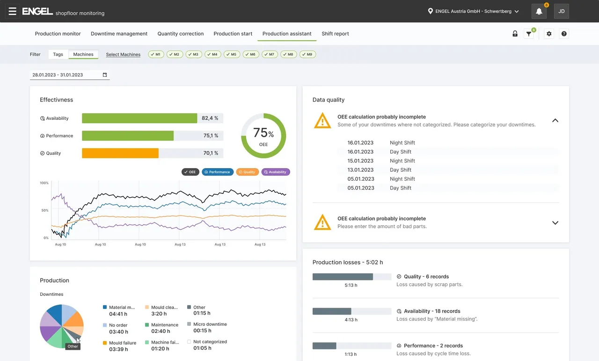
Task: Open the help question mark icon
Action: (x=564, y=34)
